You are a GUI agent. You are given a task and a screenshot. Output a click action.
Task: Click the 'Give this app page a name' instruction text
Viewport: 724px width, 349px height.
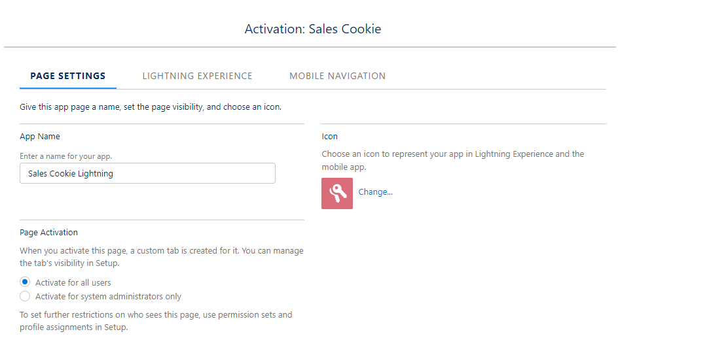(151, 107)
